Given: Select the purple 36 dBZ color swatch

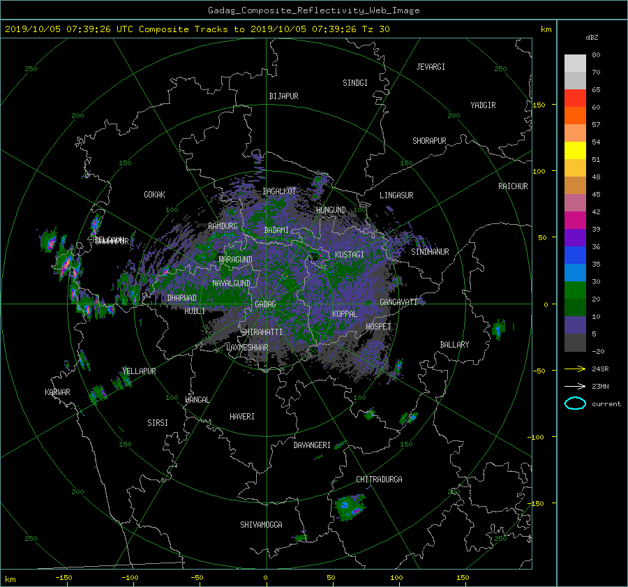Looking at the screenshot, I should click(x=575, y=237).
